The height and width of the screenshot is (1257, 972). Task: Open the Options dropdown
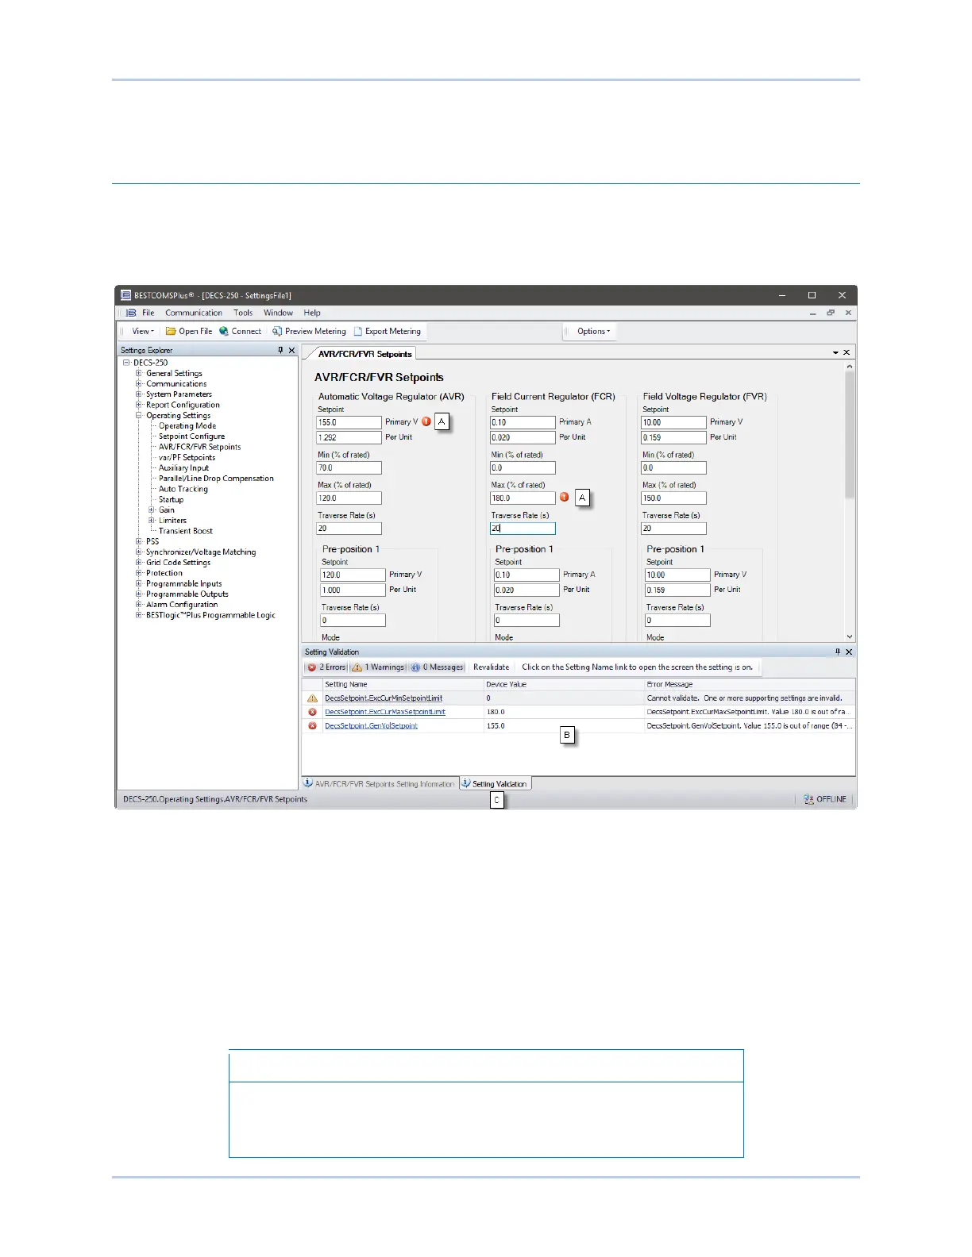click(594, 332)
